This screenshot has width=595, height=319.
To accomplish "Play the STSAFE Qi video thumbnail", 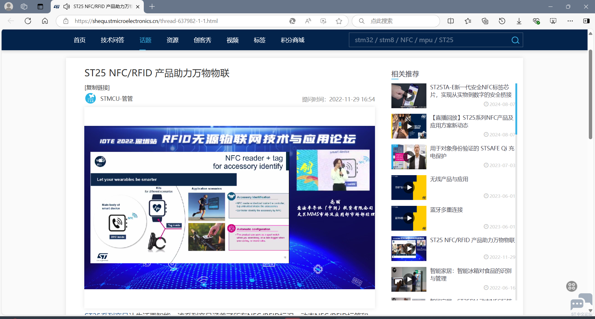I will coord(409,157).
